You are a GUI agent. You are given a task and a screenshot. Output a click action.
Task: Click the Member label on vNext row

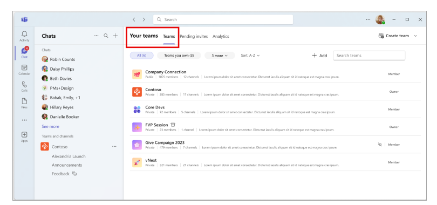[x=394, y=162]
